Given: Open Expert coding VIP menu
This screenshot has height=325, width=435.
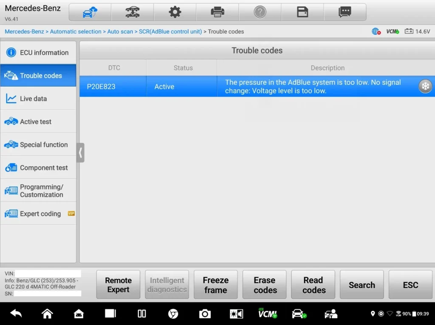Looking at the screenshot, I should click(x=38, y=214).
